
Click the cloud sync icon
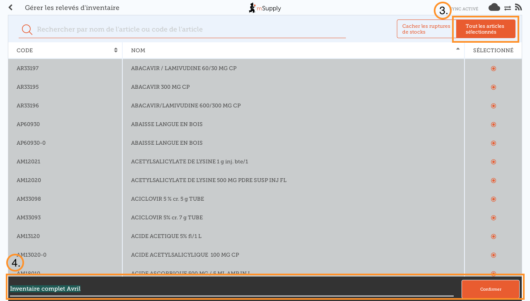[x=494, y=7]
